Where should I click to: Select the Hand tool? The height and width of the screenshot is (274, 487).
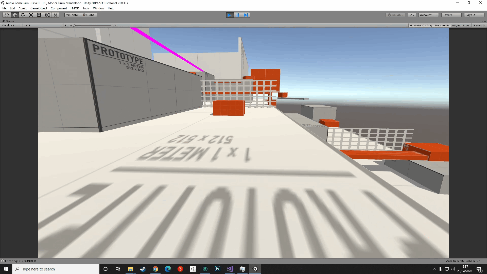[x=7, y=15]
